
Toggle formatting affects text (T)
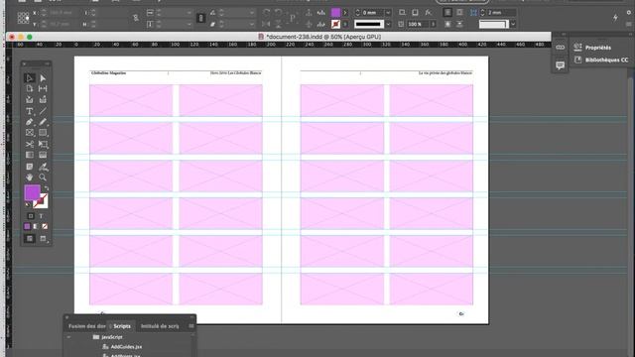[x=41, y=216]
